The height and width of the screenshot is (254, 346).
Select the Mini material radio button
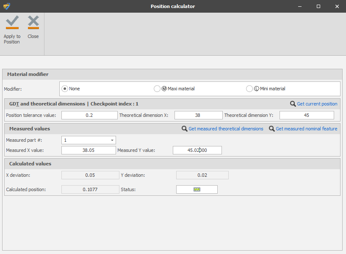(x=249, y=89)
